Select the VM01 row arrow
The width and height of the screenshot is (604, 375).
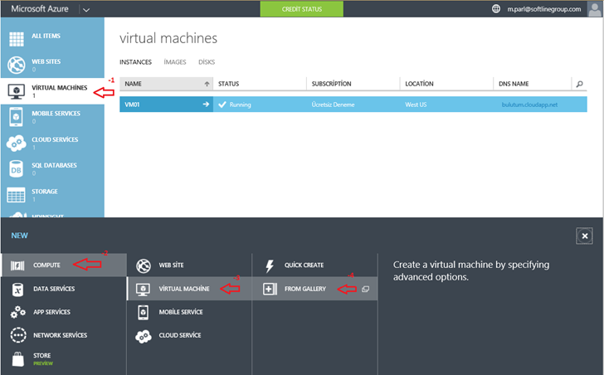(x=206, y=105)
